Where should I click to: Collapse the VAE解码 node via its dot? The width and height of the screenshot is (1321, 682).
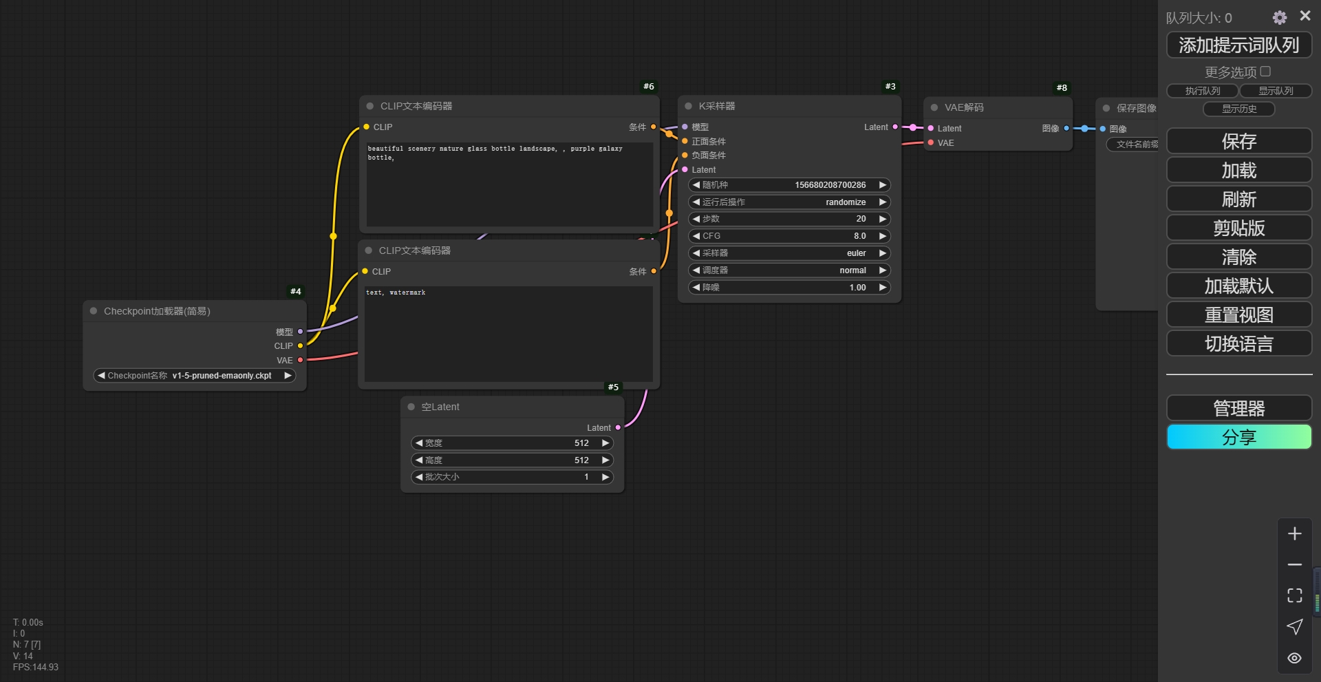point(934,107)
